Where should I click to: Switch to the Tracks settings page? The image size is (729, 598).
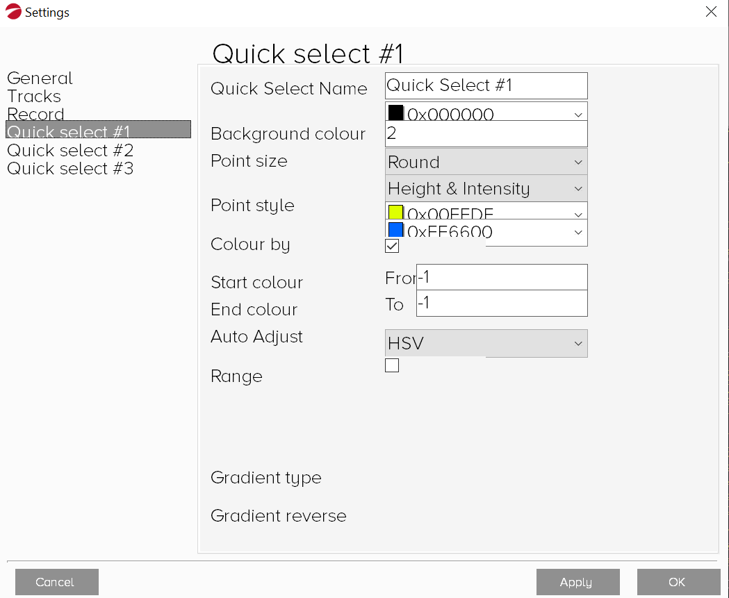(x=34, y=97)
